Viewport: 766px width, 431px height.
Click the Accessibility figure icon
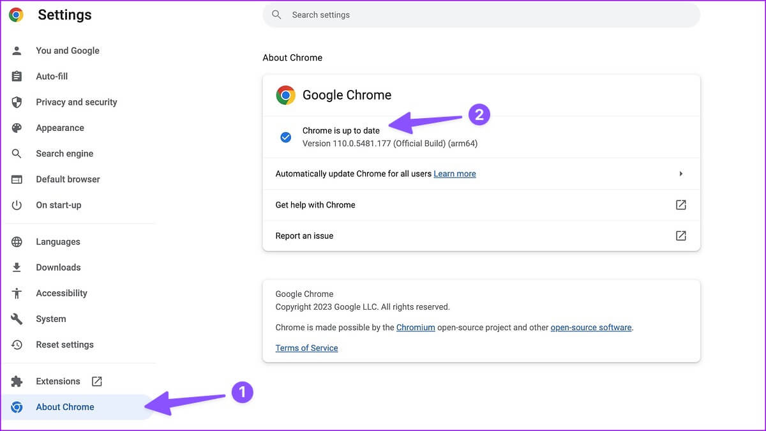click(17, 293)
